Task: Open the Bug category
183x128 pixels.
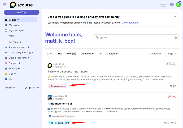Action: click(11, 74)
